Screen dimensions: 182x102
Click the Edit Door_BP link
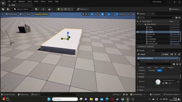175,34
